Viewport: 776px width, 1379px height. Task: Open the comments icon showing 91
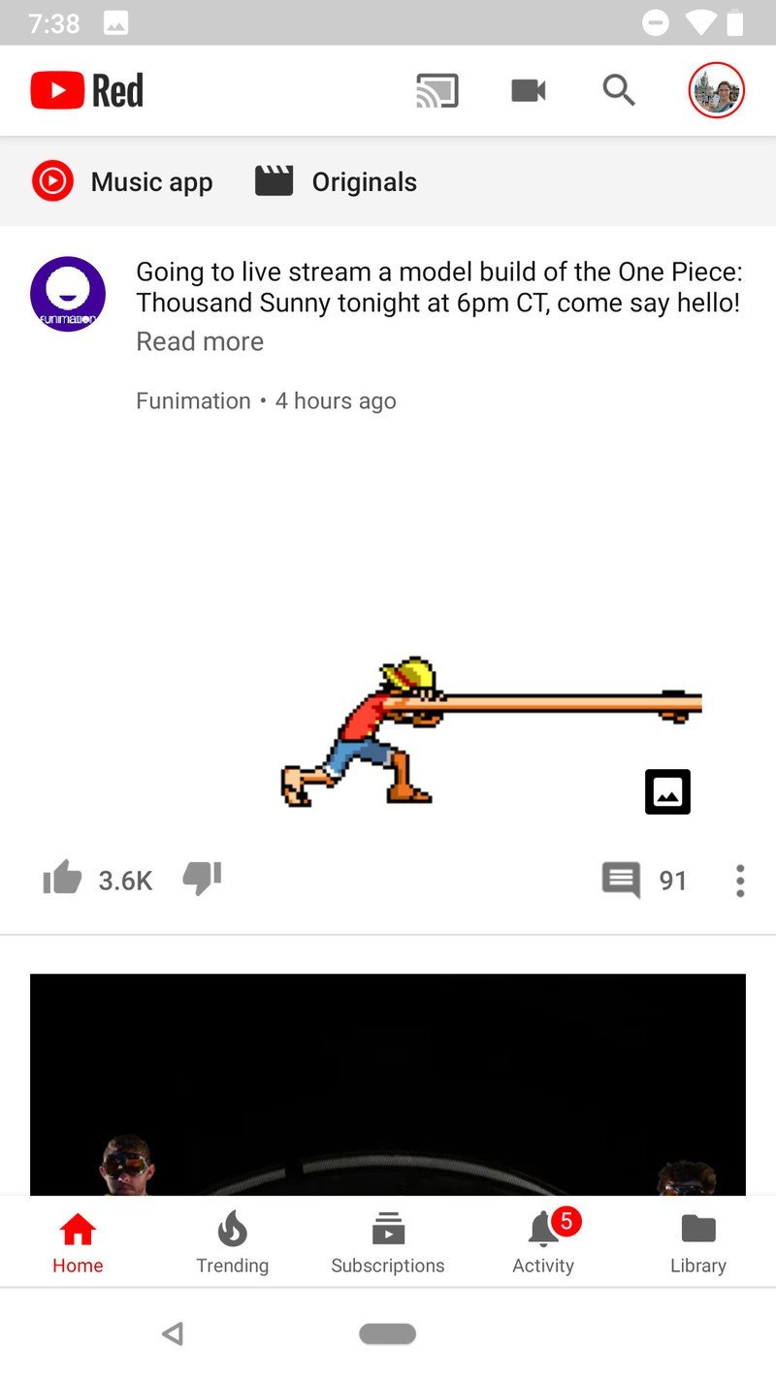(x=621, y=881)
